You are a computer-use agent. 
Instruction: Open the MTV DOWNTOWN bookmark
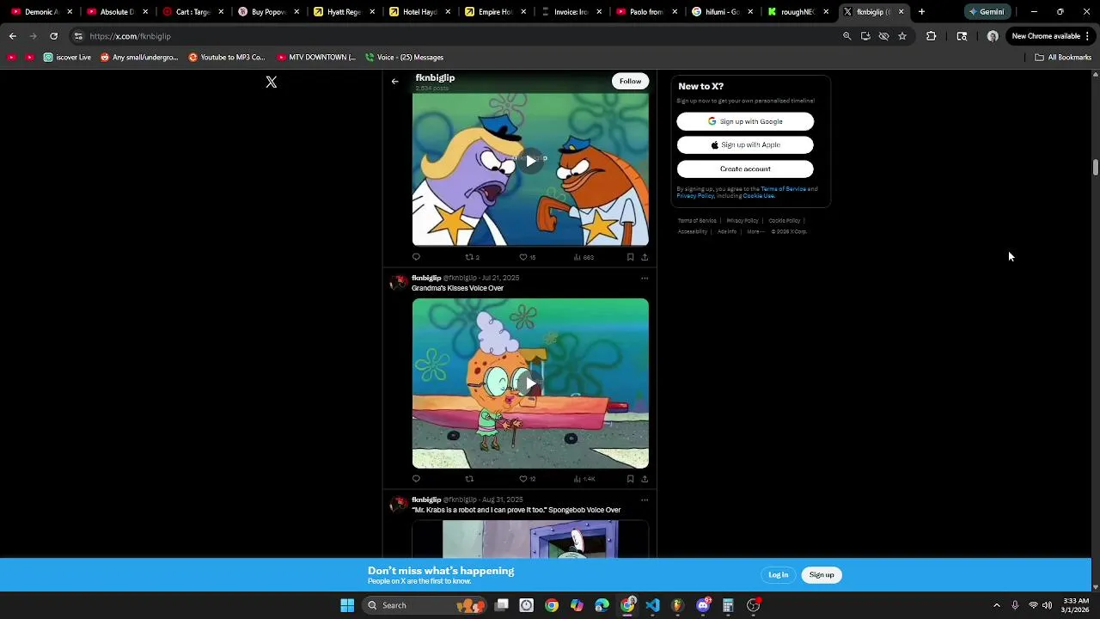point(316,58)
